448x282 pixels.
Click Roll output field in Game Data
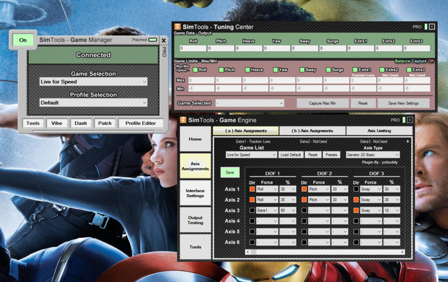[193, 48]
